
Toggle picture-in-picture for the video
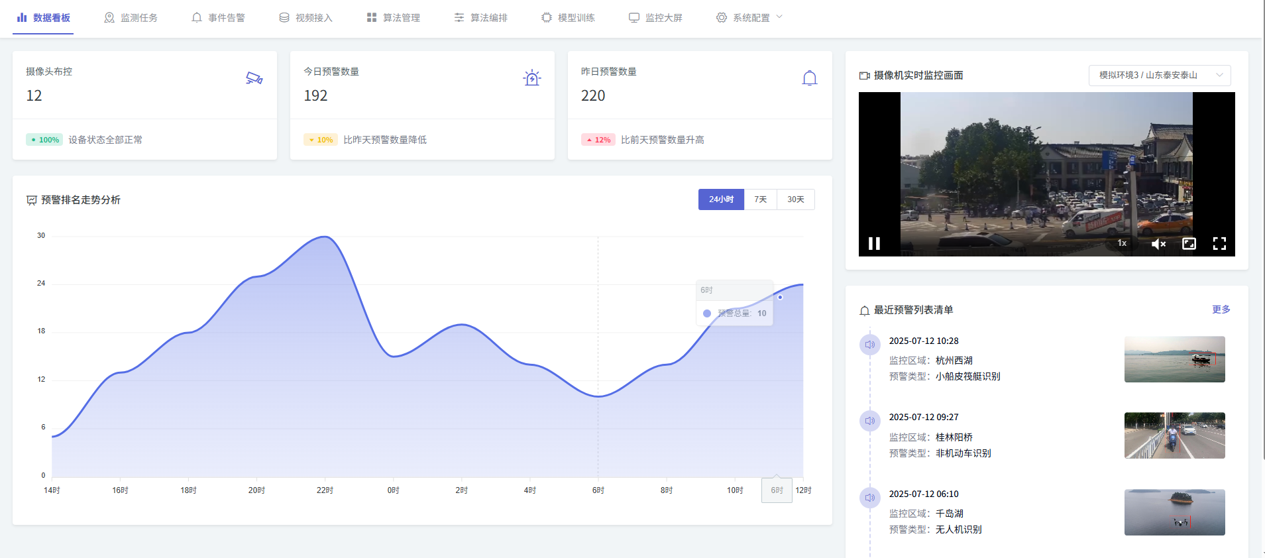click(1189, 244)
